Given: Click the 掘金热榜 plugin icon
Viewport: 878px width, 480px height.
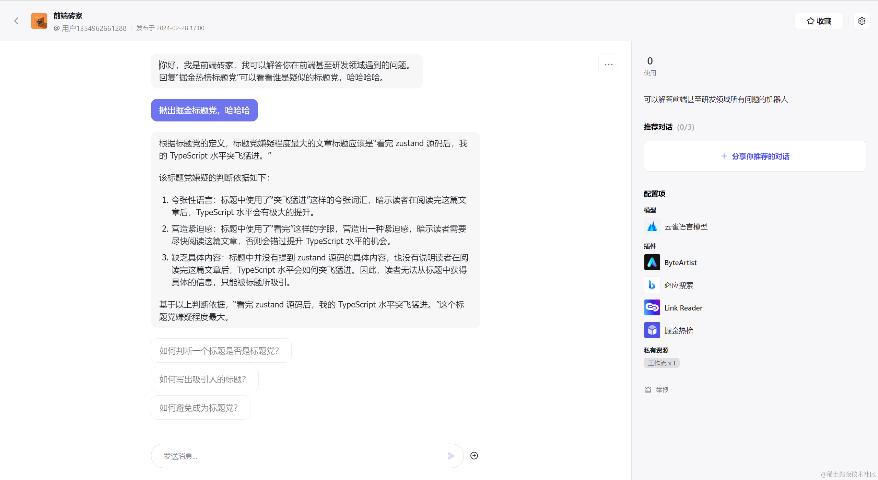Looking at the screenshot, I should click(x=652, y=330).
